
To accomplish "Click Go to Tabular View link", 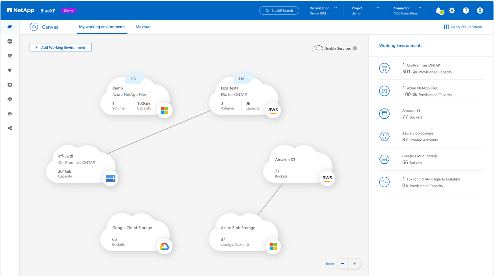I will click(x=463, y=27).
